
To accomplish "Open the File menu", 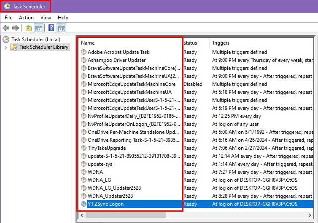I will [x=8, y=18].
